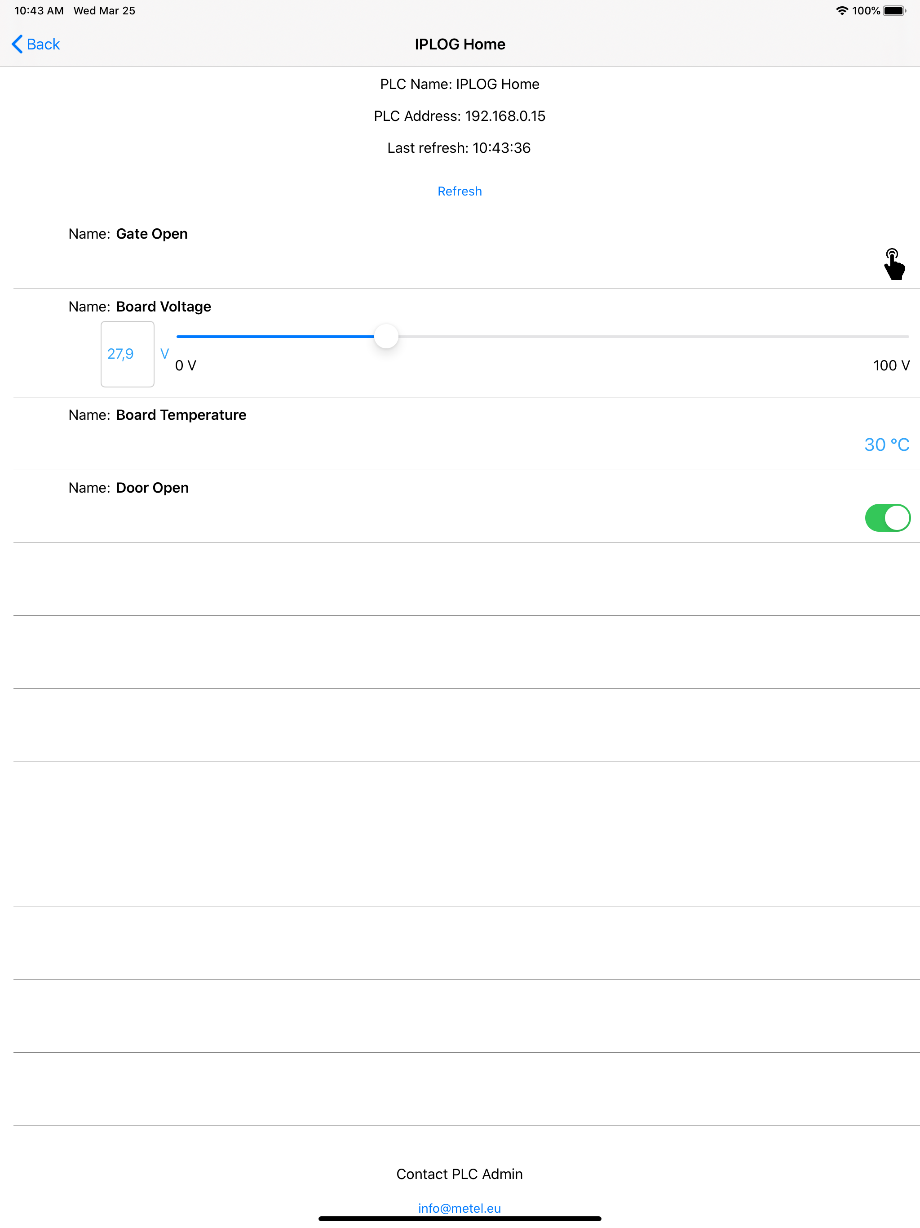Click the 10:43 AM status bar clock
Screen dimensions: 920x1228
(39, 10)
